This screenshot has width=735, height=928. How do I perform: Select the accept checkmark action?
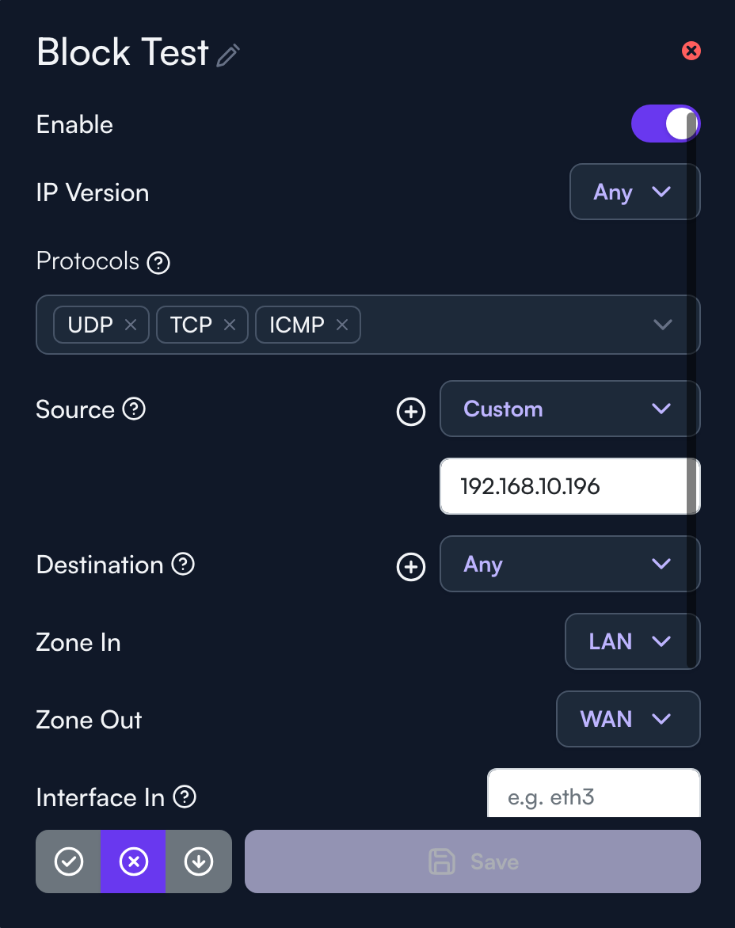(69, 861)
